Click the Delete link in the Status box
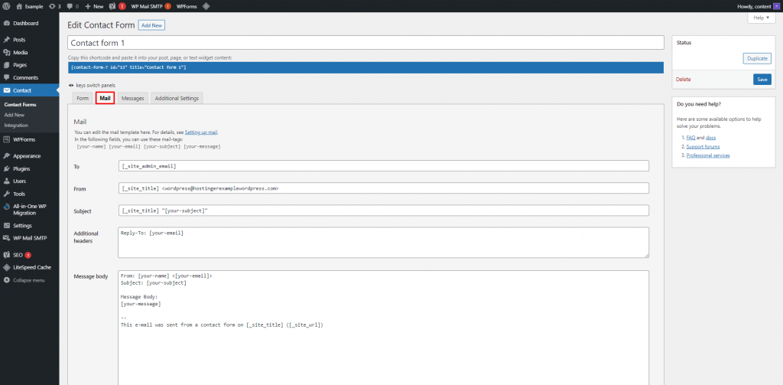This screenshot has width=783, height=385. [683, 80]
